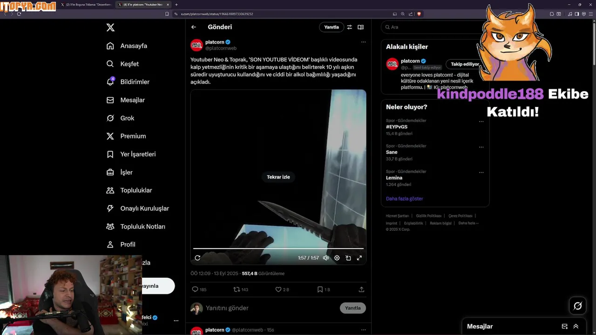Expand the Mesajlar drawer
This screenshot has height=335, width=596.
(x=576, y=327)
